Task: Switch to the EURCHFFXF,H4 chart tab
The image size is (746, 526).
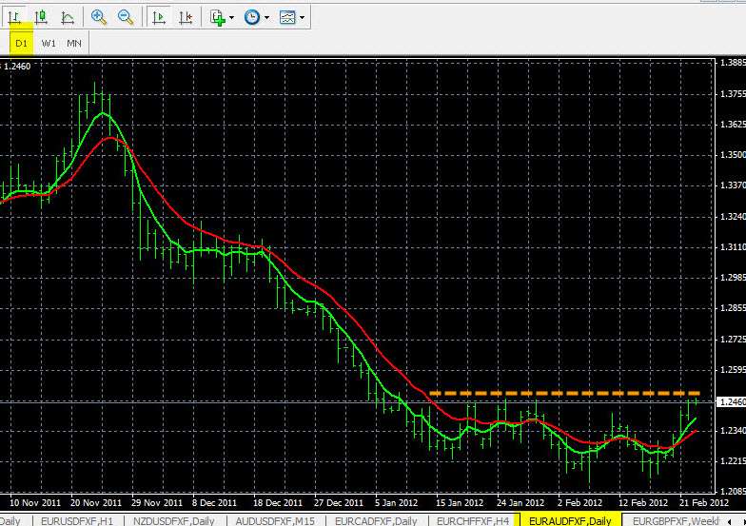Action: click(471, 519)
